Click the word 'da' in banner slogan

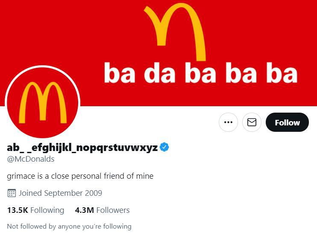coord(160,73)
